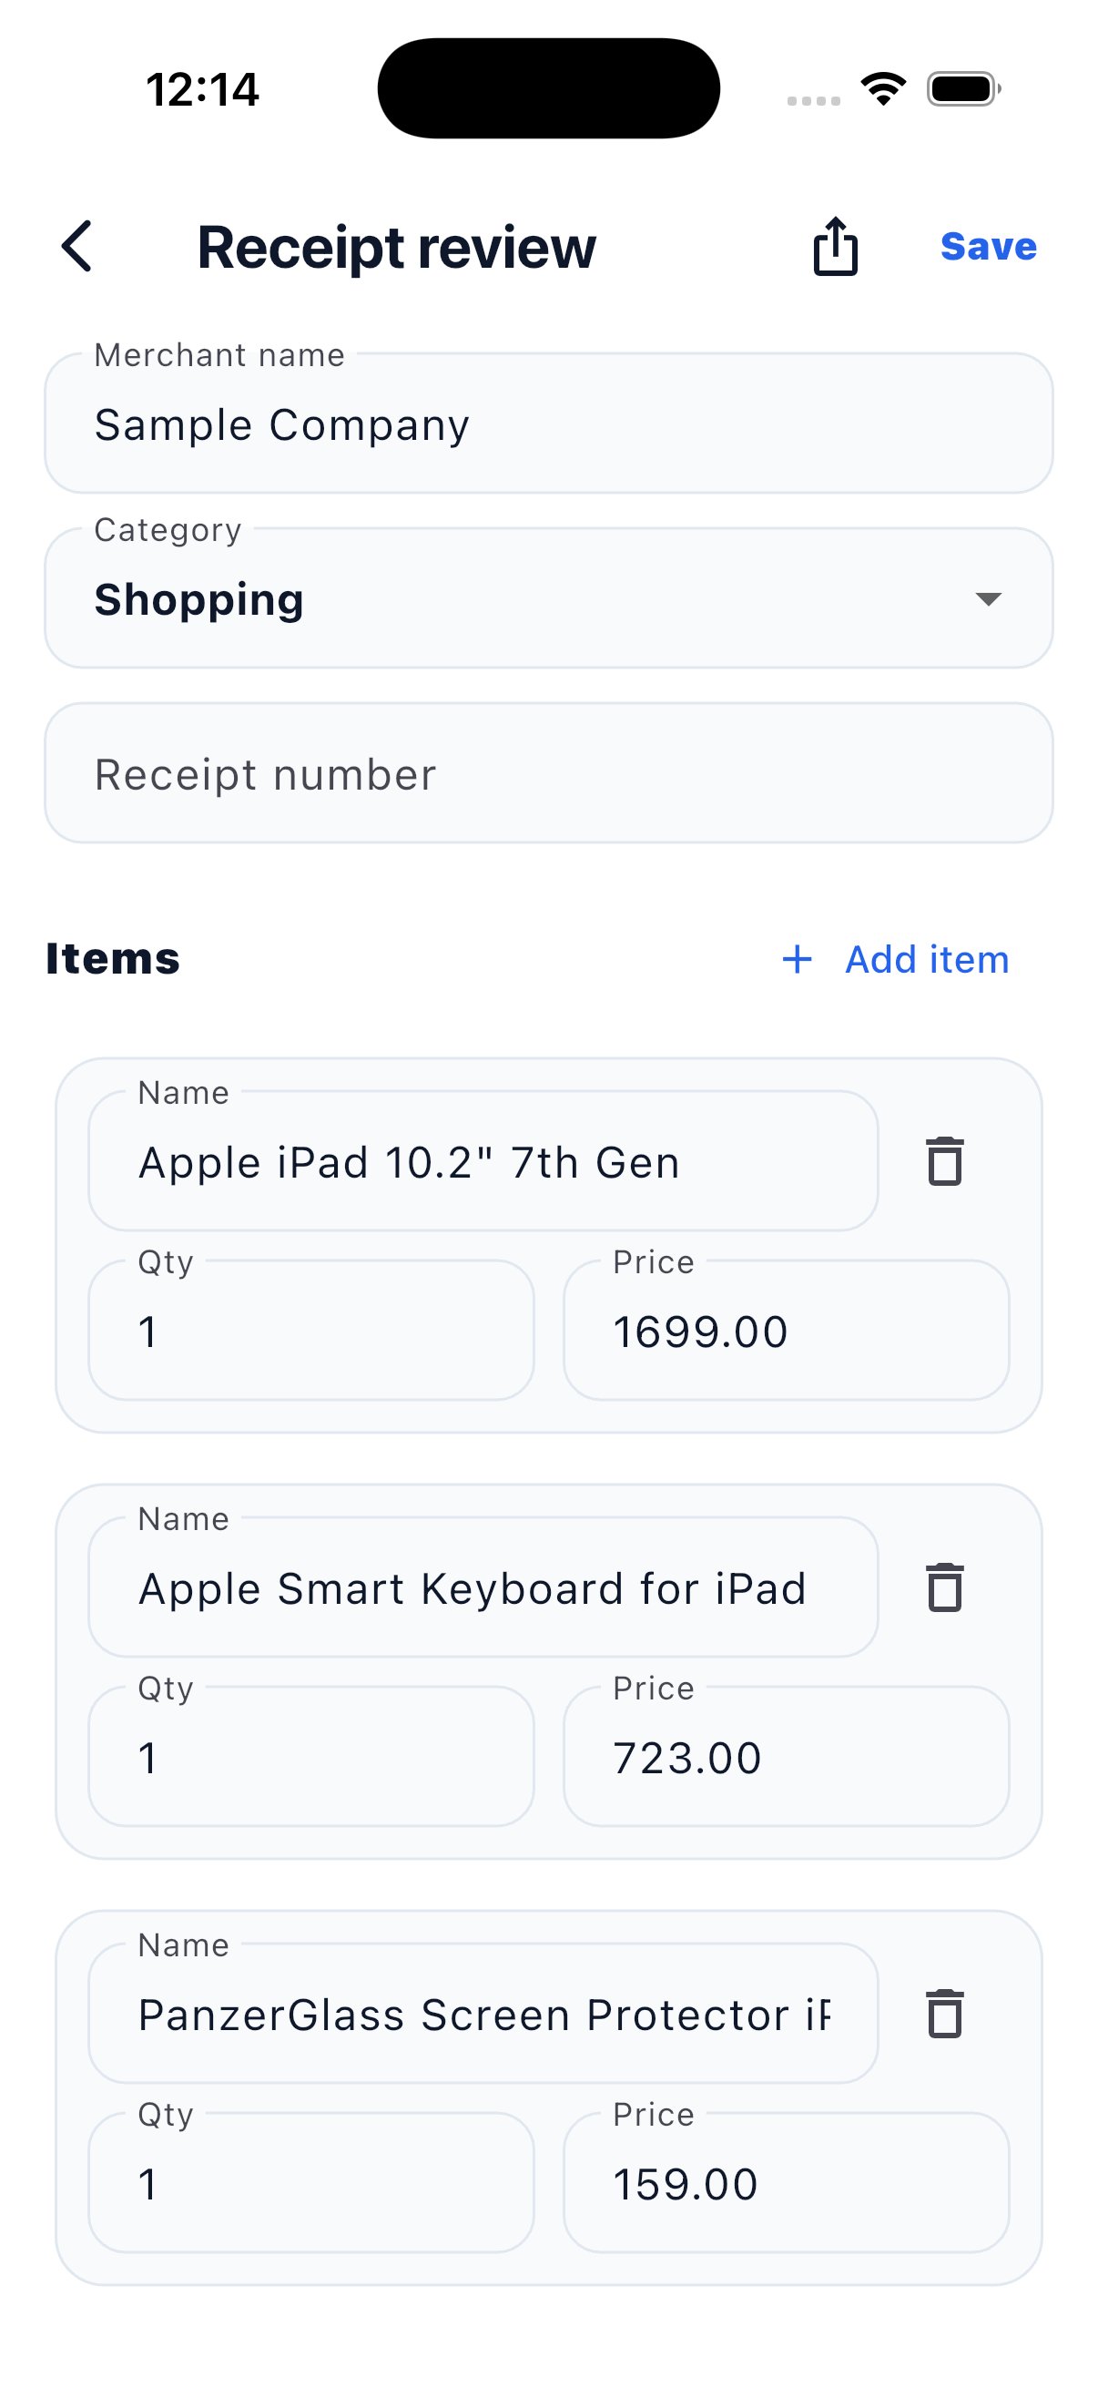Image resolution: width=1098 pixels, height=2388 pixels.
Task: Delete the Apple iPad 10.2" item
Action: [945, 1161]
